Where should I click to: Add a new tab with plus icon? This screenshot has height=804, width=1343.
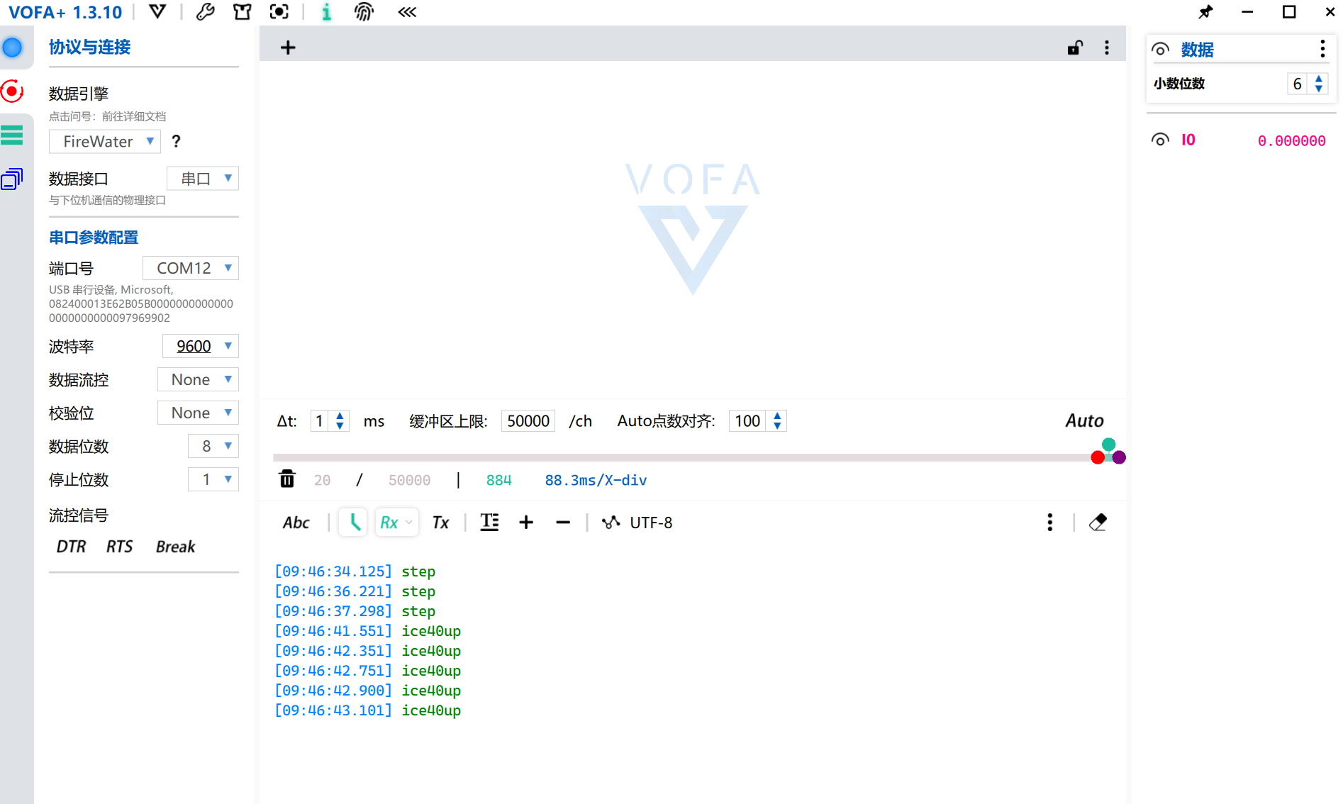click(x=288, y=48)
